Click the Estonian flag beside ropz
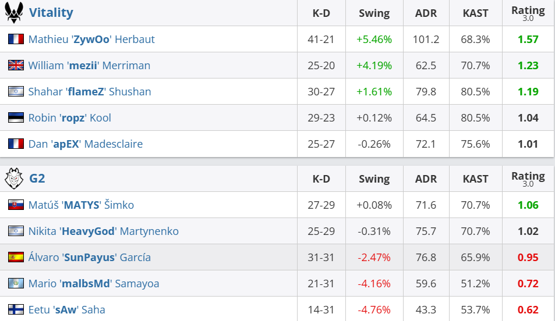 16,118
